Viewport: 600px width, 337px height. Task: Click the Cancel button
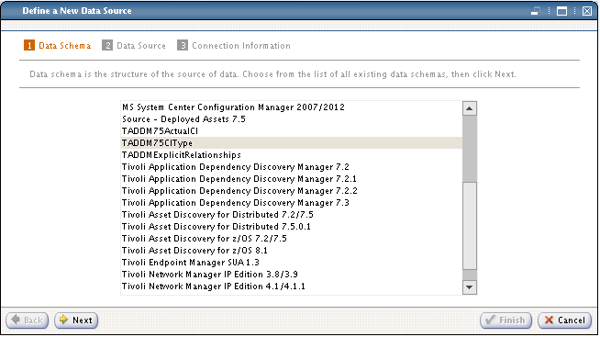[565, 320]
